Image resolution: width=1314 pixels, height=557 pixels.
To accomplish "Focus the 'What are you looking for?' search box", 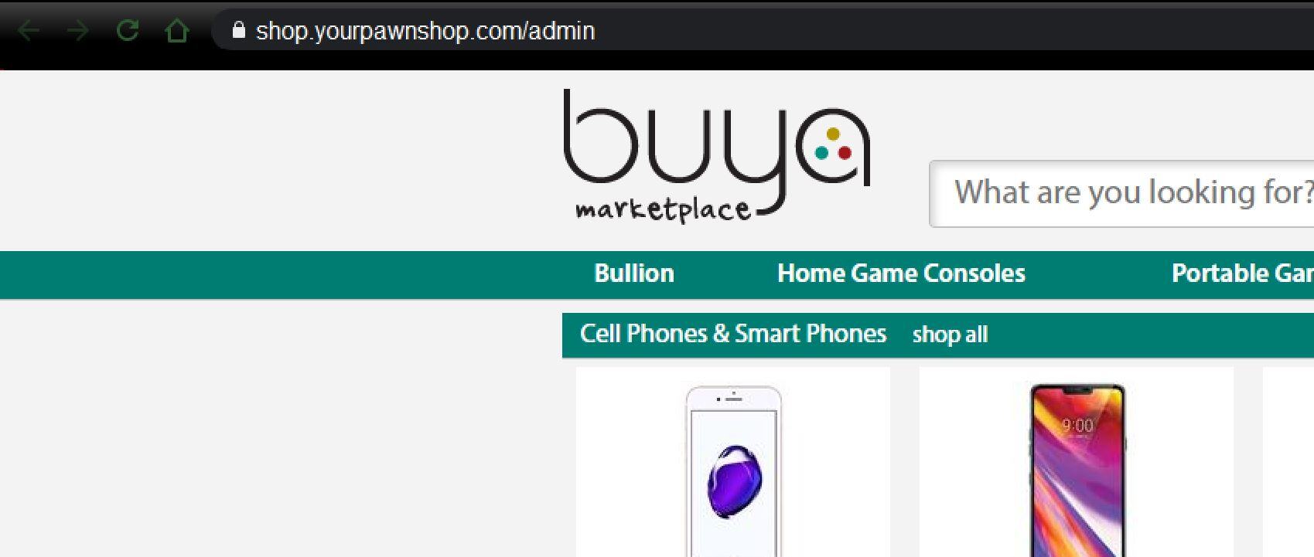I will 1121,193.
